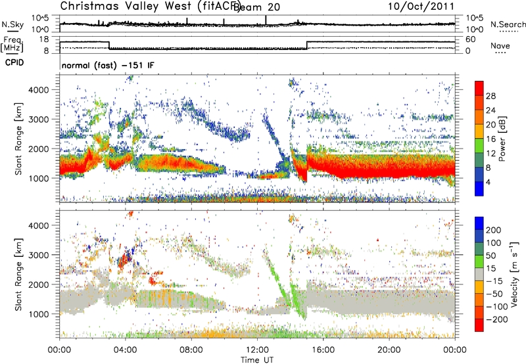Click the blue top segment of Velocity color bar
Screen dimensions: 526x364
tap(479, 223)
